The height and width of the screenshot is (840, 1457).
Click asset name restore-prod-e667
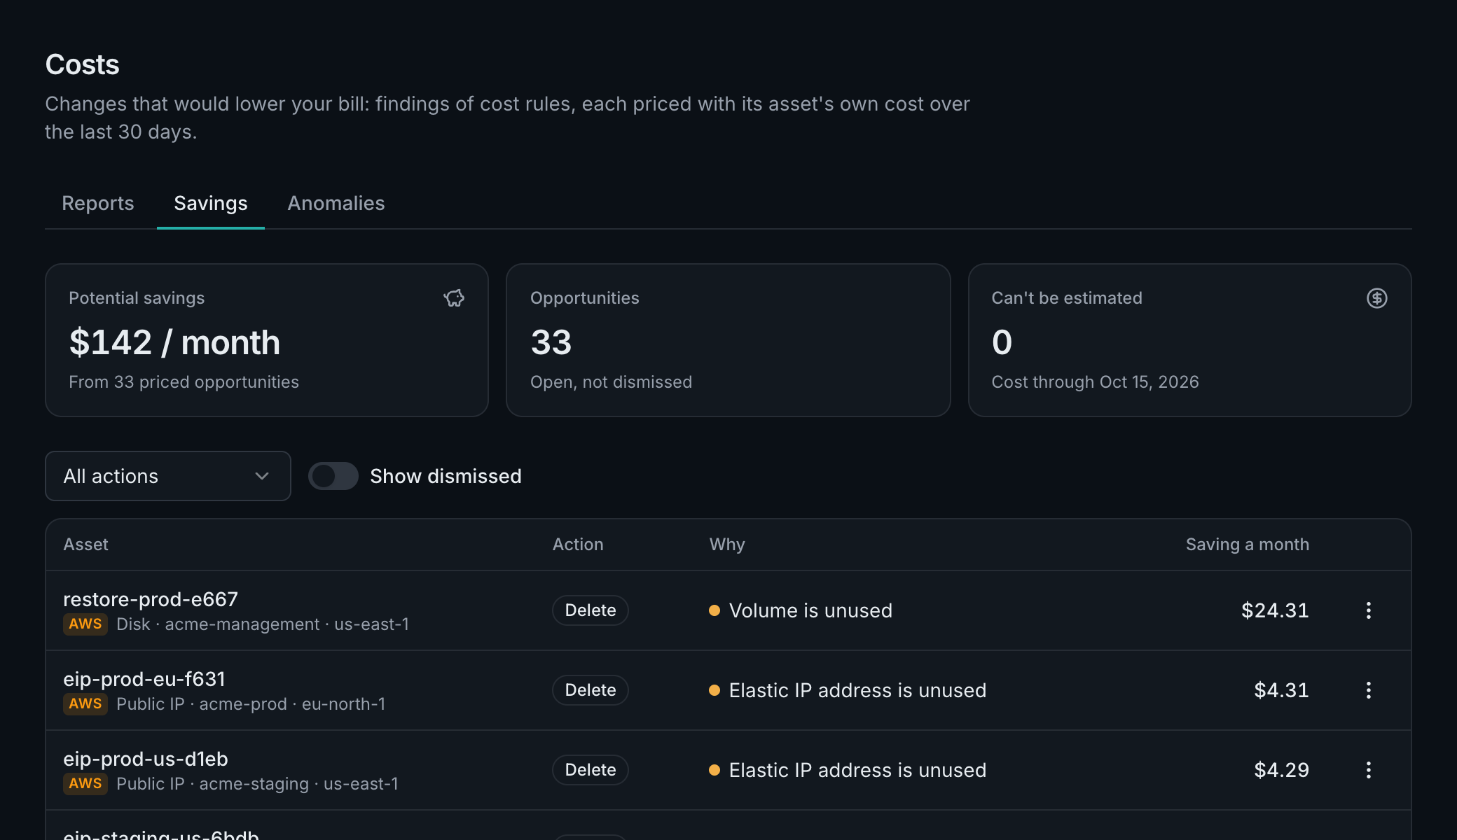[151, 599]
